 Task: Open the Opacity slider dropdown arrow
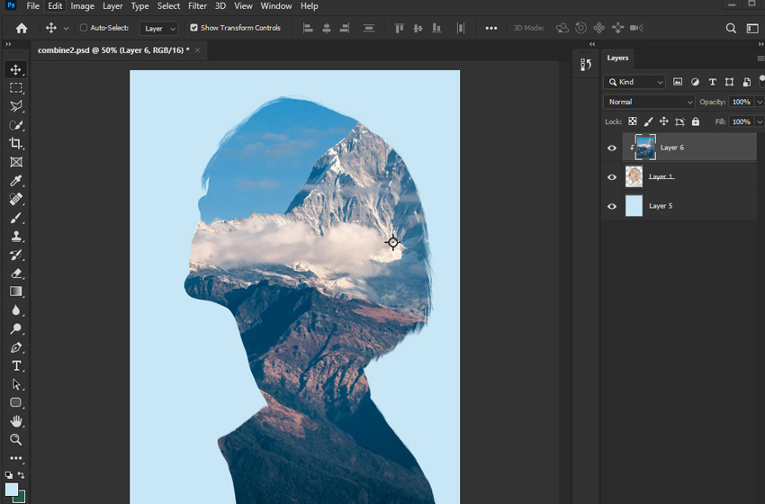tap(759, 102)
